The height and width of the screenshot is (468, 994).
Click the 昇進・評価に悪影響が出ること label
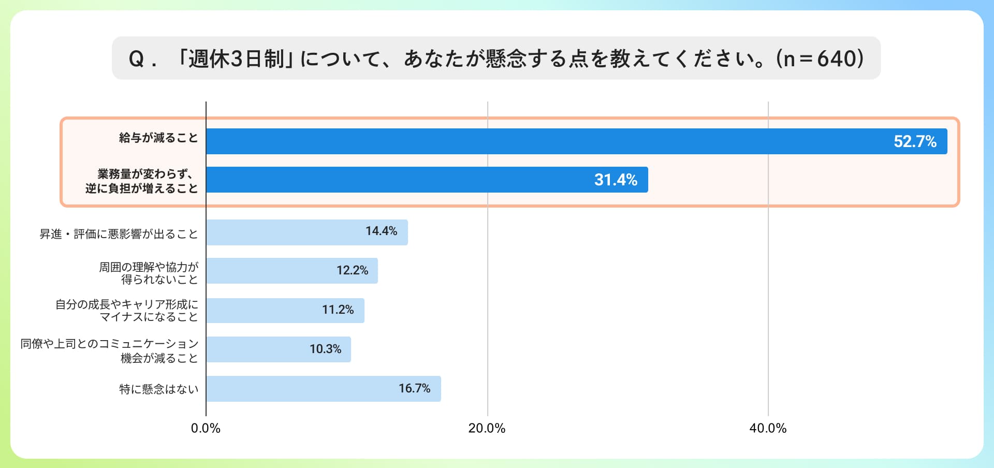[119, 234]
